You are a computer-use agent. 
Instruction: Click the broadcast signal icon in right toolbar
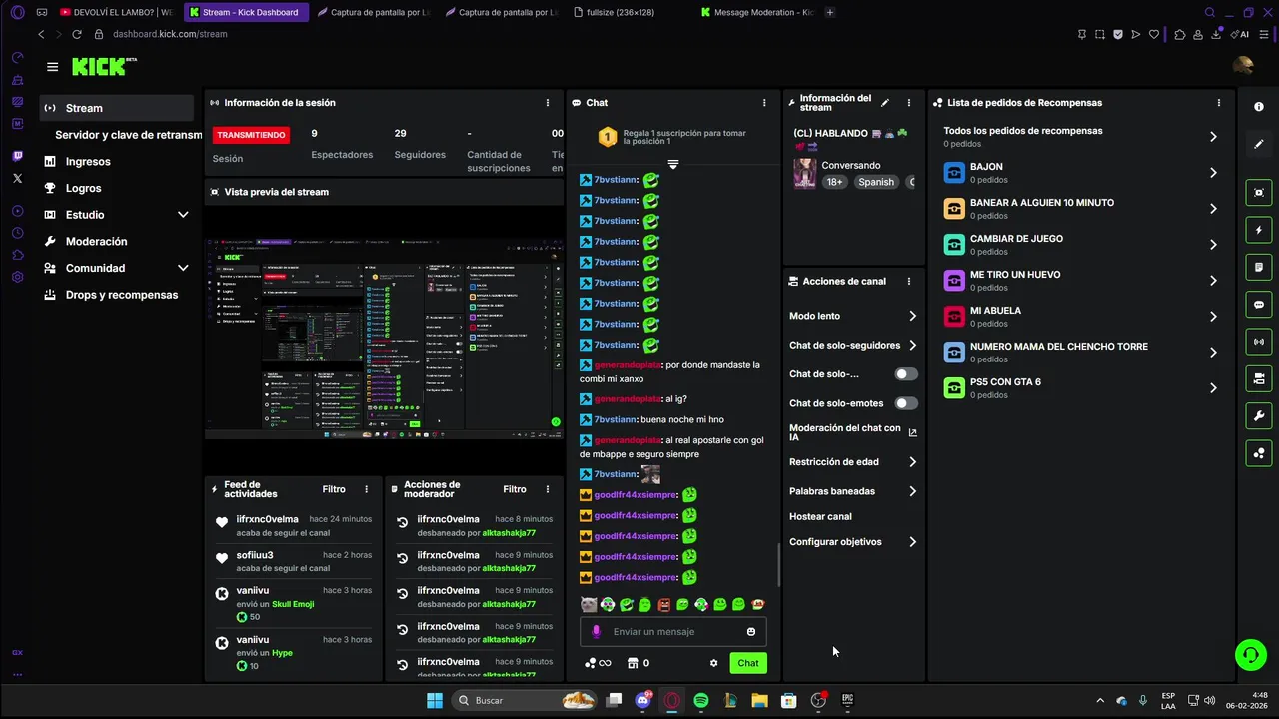1259,342
